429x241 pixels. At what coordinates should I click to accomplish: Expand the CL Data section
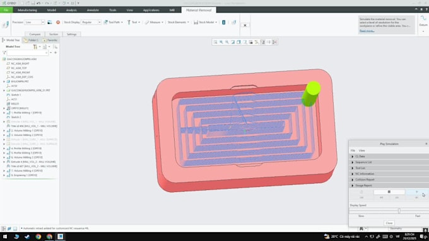353,157
